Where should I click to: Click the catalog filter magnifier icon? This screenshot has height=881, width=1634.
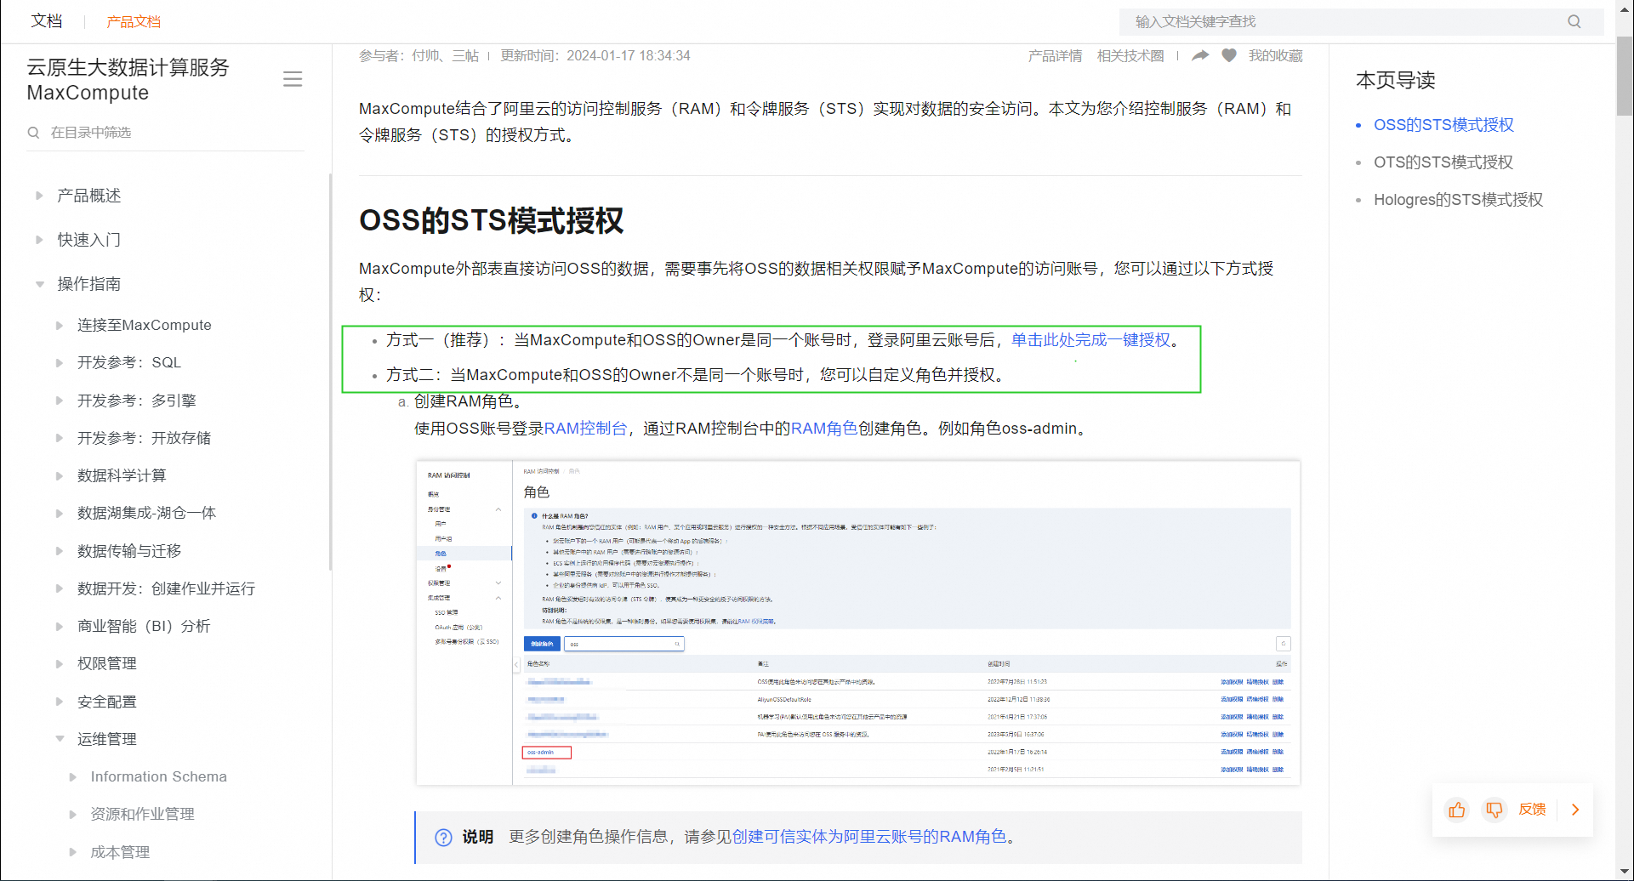coord(34,133)
